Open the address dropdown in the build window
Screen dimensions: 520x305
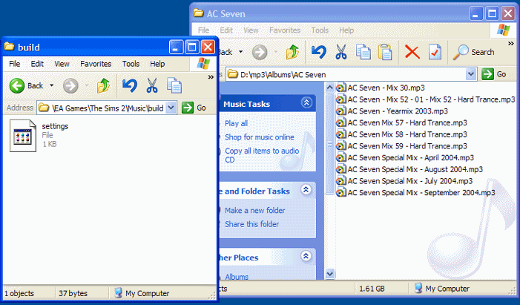172,108
